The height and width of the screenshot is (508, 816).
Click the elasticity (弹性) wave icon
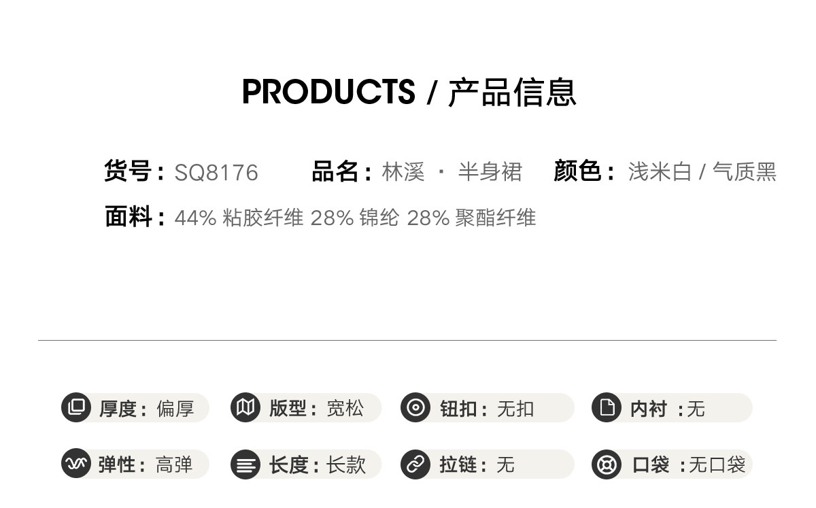pyautogui.click(x=76, y=464)
